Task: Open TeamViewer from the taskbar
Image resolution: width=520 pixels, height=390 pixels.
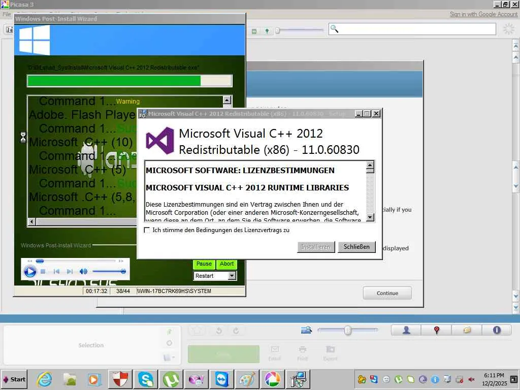Action: pyautogui.click(x=221, y=379)
